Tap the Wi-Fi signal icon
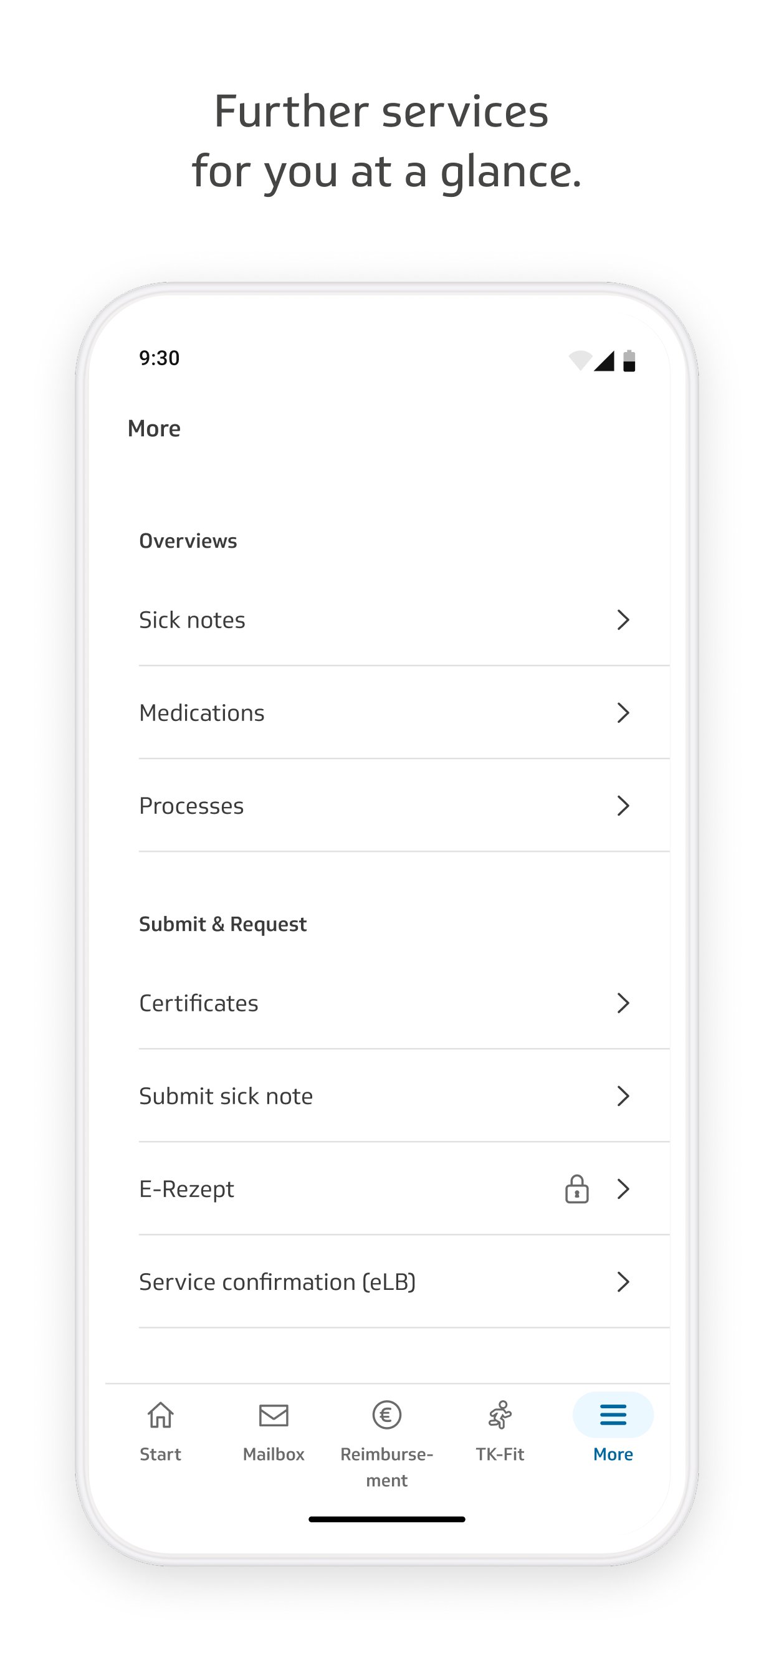The width and height of the screenshot is (774, 1675). (580, 360)
